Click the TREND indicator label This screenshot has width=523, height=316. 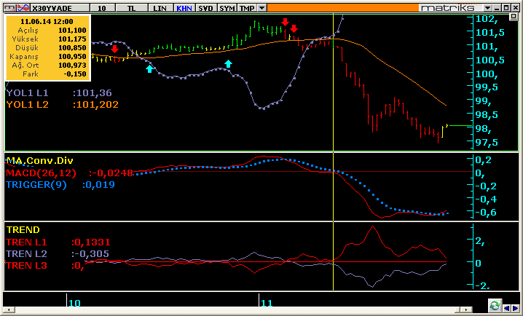pos(23,229)
